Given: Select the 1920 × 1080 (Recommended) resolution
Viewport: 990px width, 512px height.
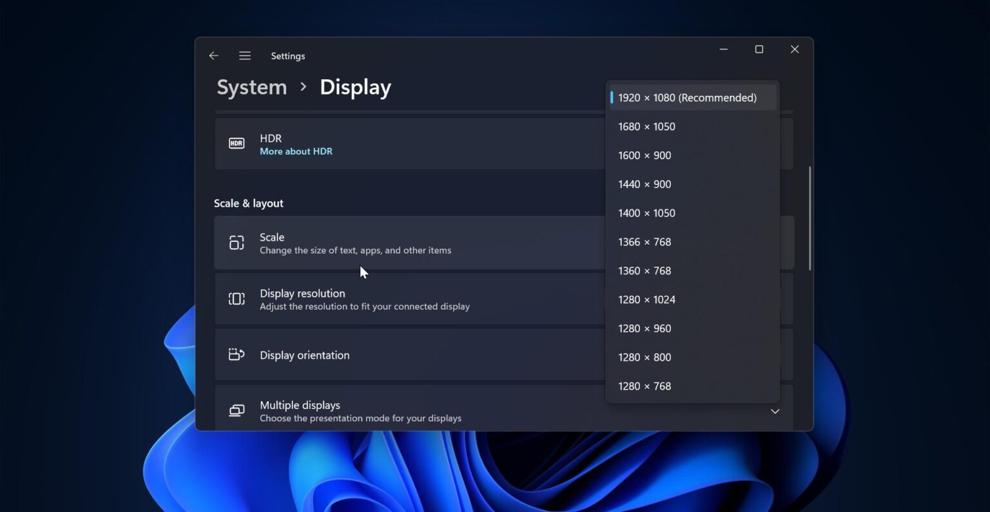Looking at the screenshot, I should pos(687,97).
